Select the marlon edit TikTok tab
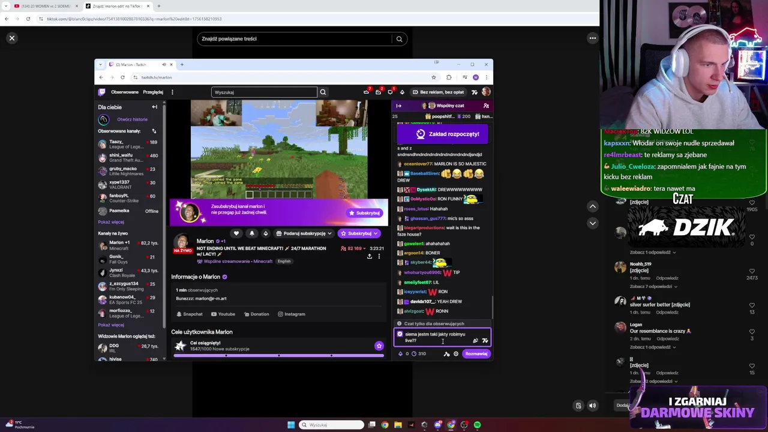The width and height of the screenshot is (768, 432). 117,6
